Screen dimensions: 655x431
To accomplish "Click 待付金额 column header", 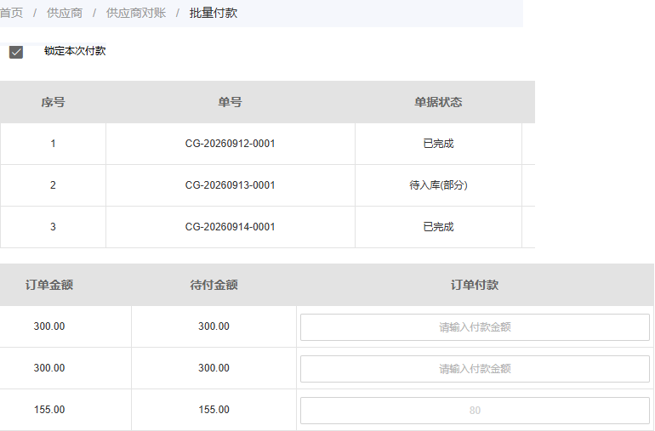I will [214, 285].
